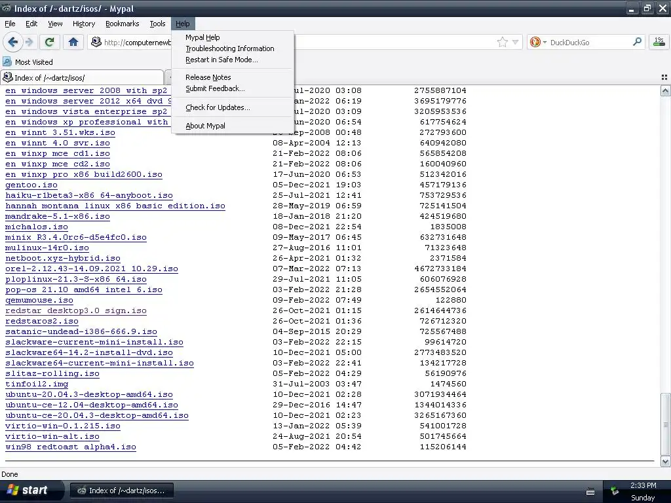This screenshot has height=503, width=671.
Task: Download redstaros2.iso
Action: point(41,321)
